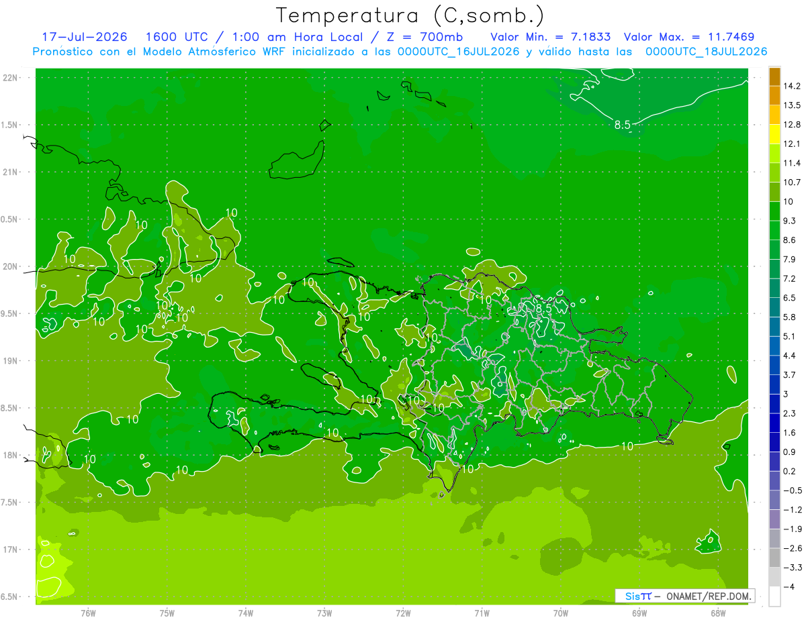Screen dimensions: 806x622
Task: Click the "6.5" colorbar scale value
Action: 790,297
